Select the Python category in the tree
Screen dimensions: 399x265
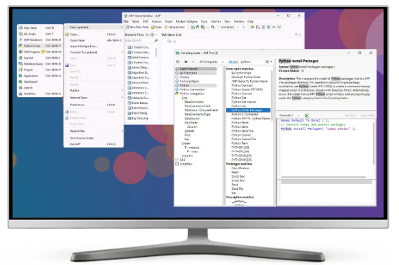[x=184, y=85]
